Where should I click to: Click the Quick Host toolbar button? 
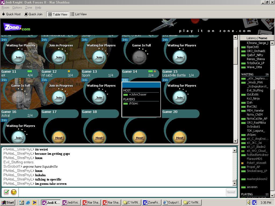click(x=11, y=14)
